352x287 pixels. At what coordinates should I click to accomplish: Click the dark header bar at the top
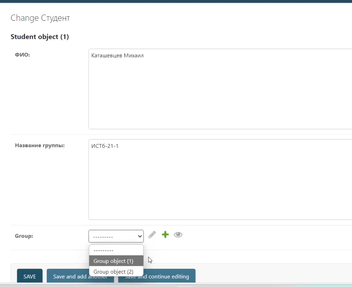coord(175,1)
